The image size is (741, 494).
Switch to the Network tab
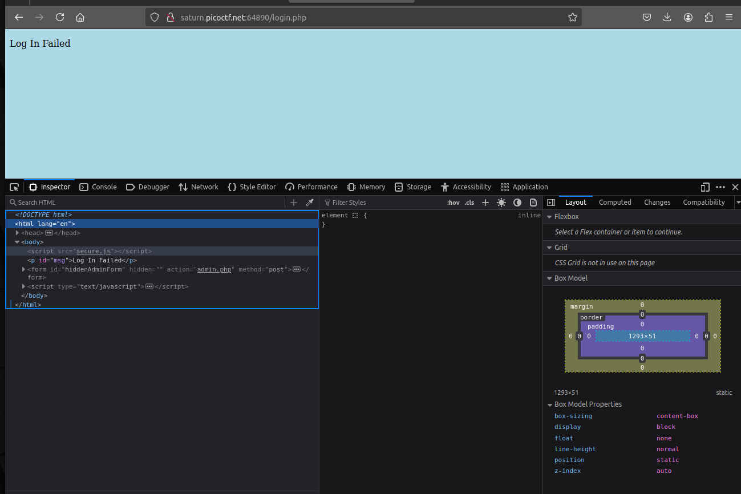tap(199, 187)
